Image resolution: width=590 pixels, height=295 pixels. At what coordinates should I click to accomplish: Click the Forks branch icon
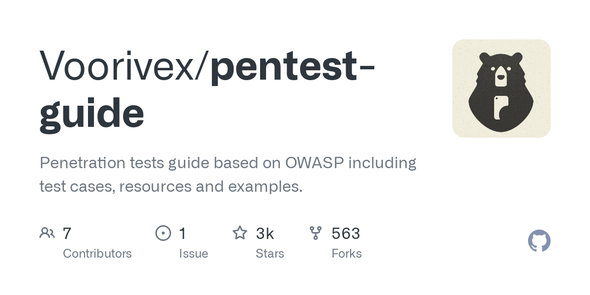[x=316, y=233]
